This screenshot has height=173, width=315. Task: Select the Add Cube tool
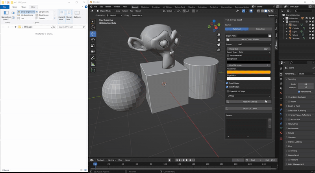(93, 71)
